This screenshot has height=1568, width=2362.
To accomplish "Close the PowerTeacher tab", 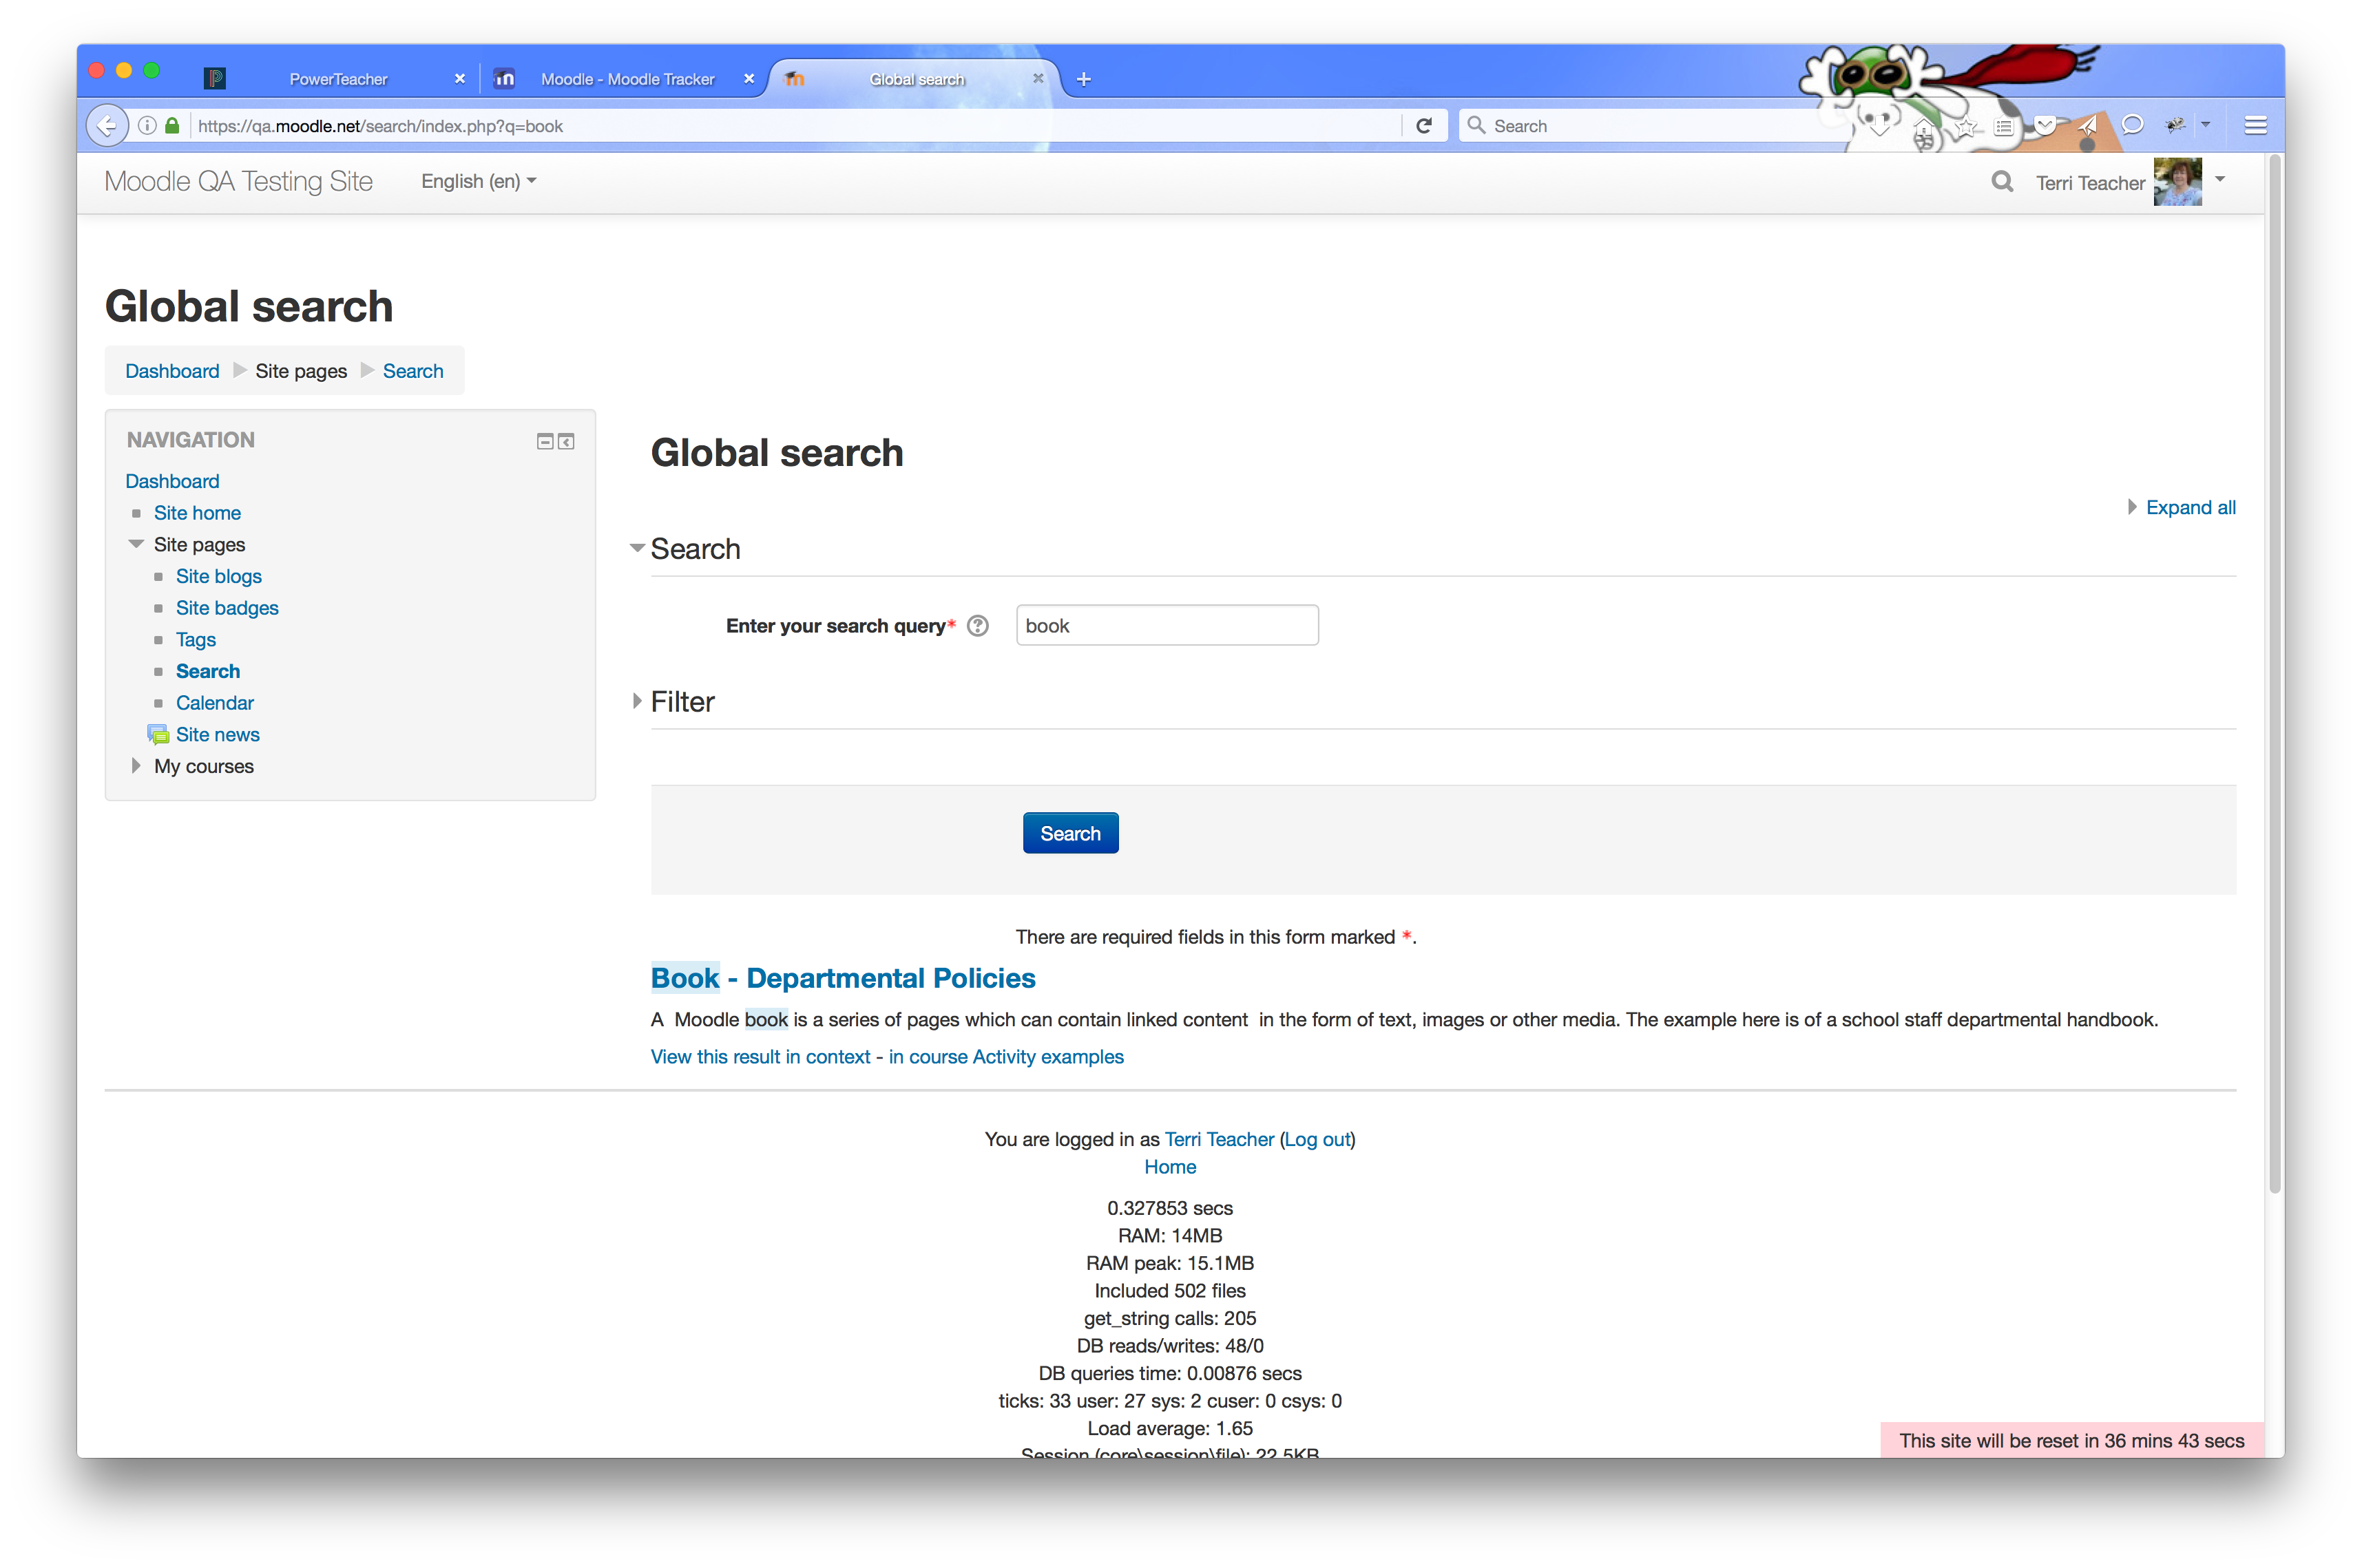I will (460, 79).
